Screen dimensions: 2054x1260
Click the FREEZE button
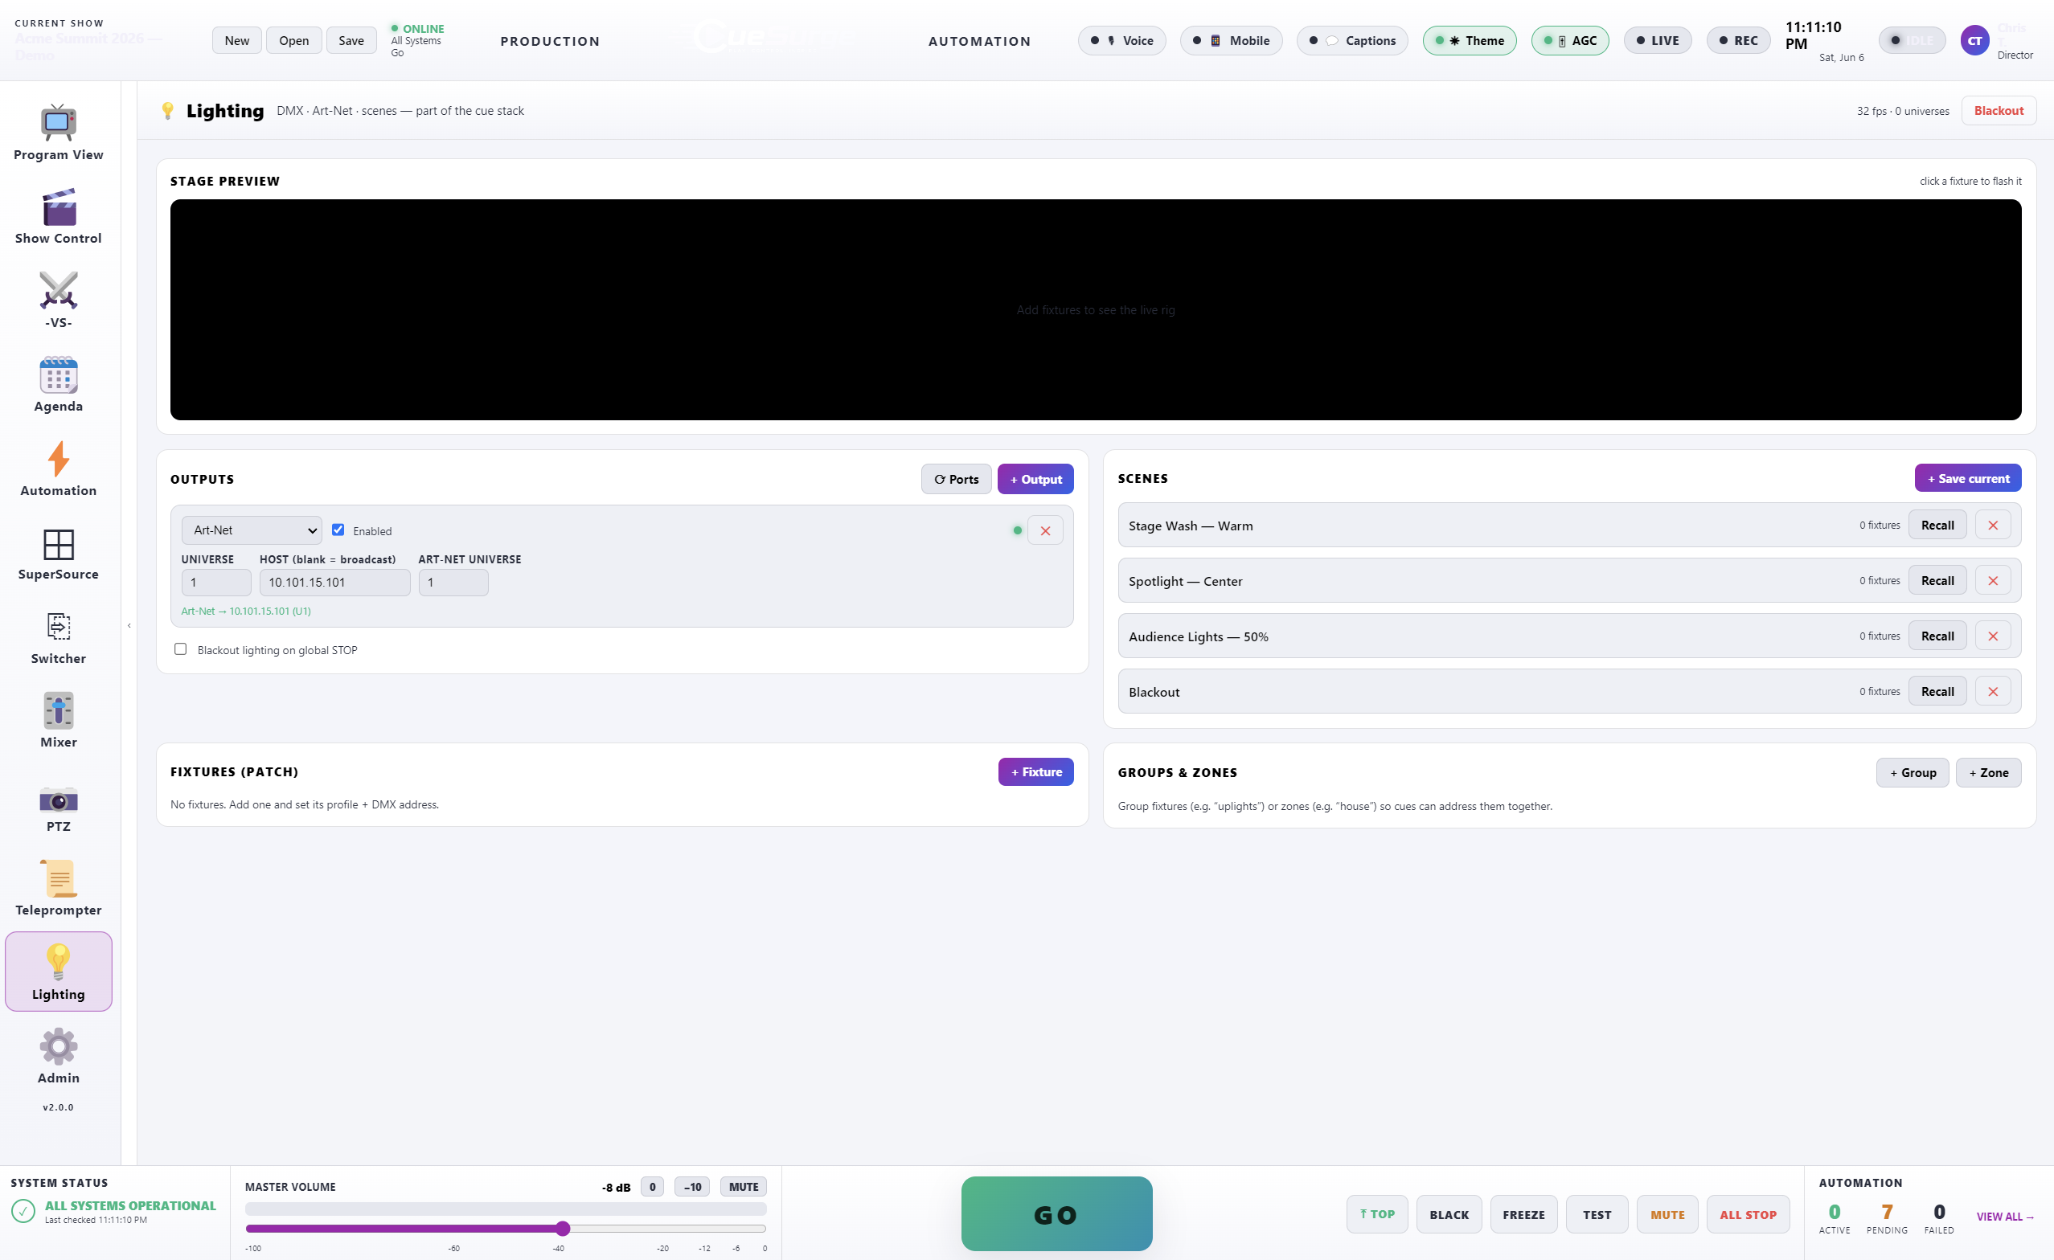[x=1524, y=1214]
